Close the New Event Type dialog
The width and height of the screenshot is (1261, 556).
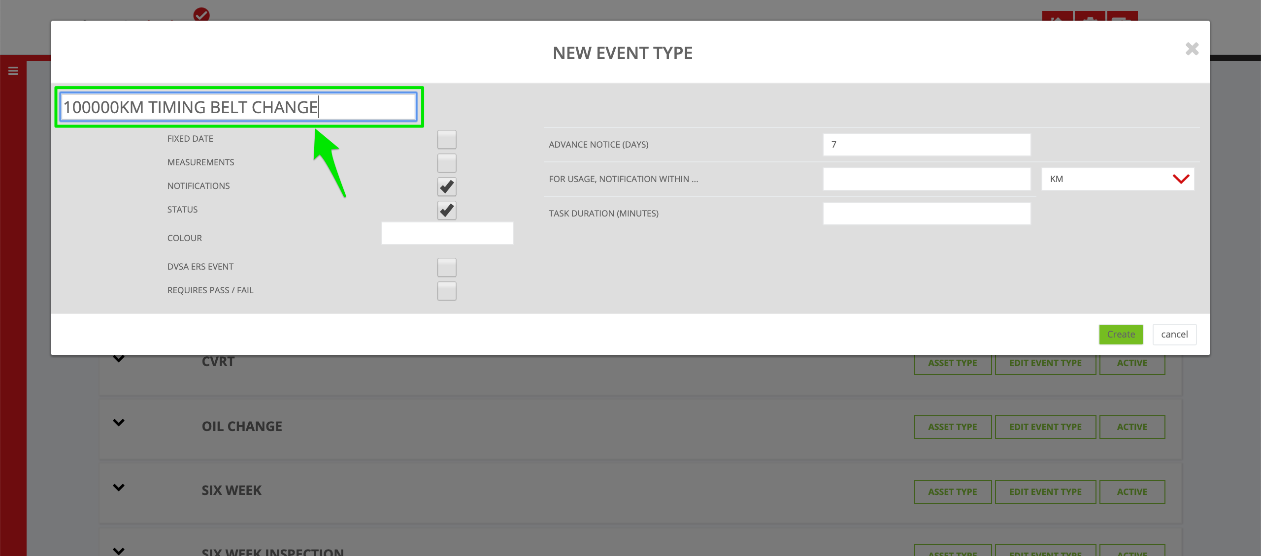1192,49
